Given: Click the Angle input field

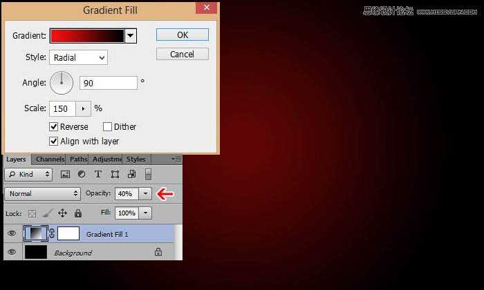Looking at the screenshot, I should (109, 84).
